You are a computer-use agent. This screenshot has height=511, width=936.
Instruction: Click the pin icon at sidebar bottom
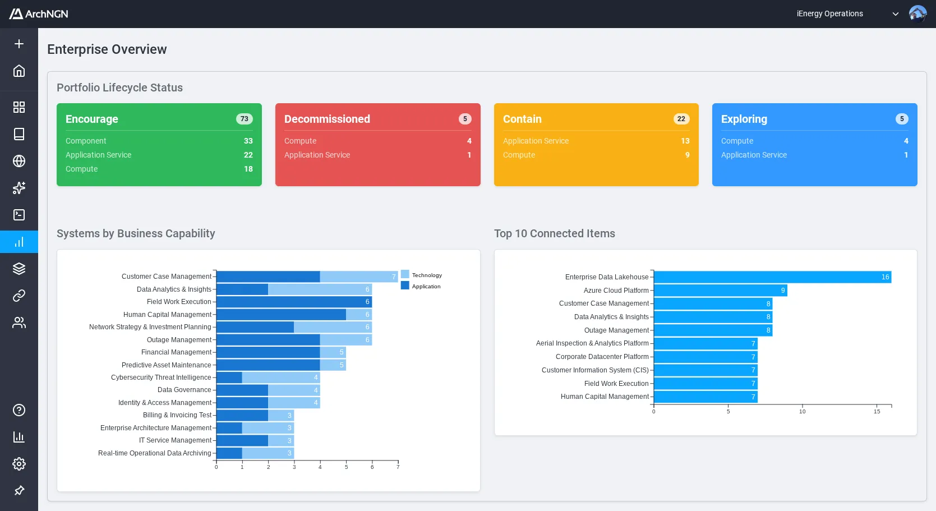pyautogui.click(x=19, y=491)
